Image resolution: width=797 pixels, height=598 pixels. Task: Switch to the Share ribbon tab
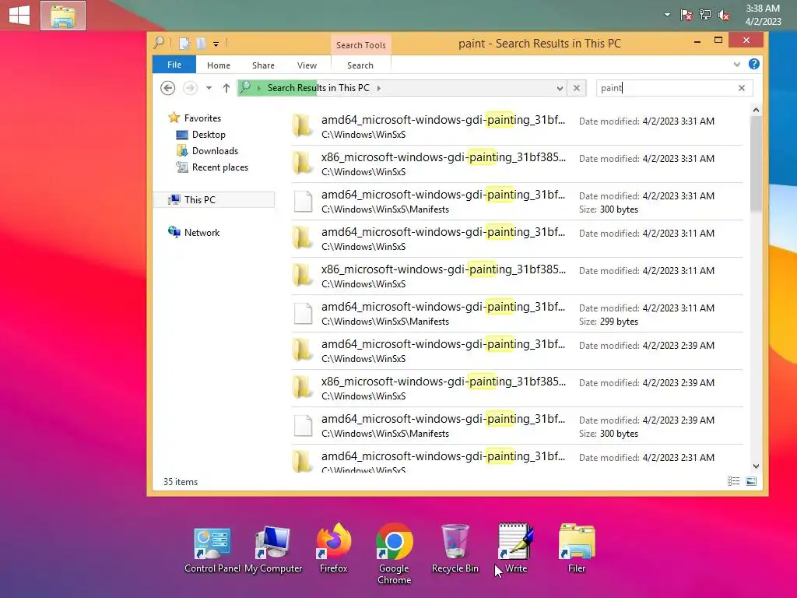pyautogui.click(x=263, y=65)
